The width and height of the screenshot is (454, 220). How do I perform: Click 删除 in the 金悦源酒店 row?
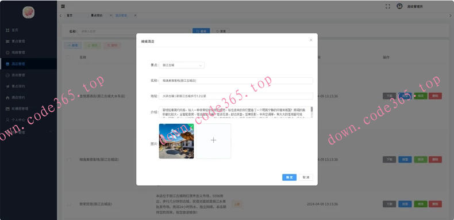coord(435,96)
